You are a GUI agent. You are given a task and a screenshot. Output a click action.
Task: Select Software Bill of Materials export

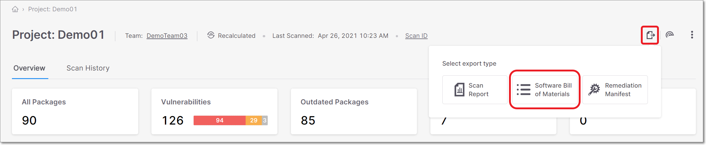tap(545, 90)
